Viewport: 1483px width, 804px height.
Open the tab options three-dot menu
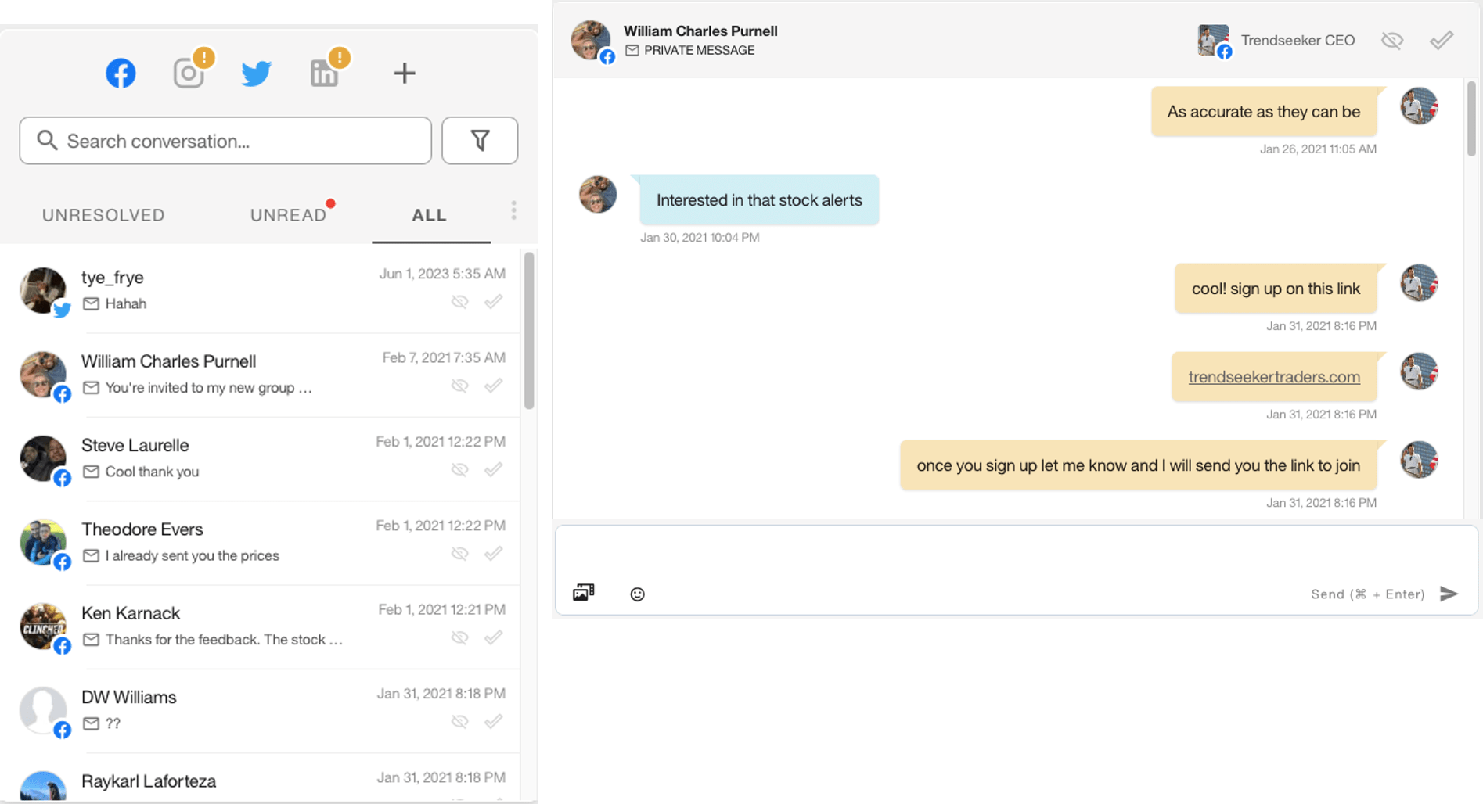tap(513, 210)
